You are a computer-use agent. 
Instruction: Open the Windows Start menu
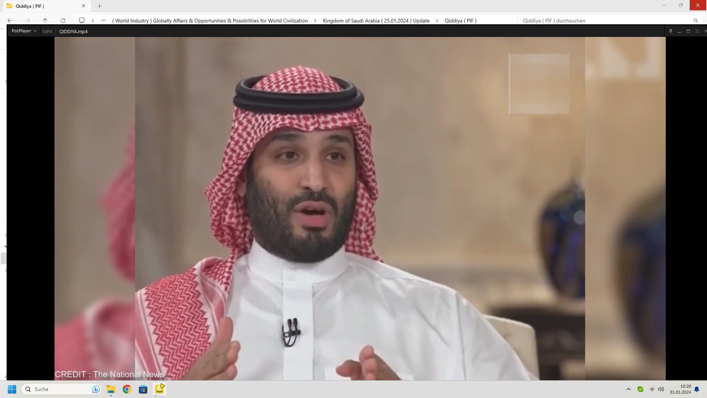[x=12, y=389]
